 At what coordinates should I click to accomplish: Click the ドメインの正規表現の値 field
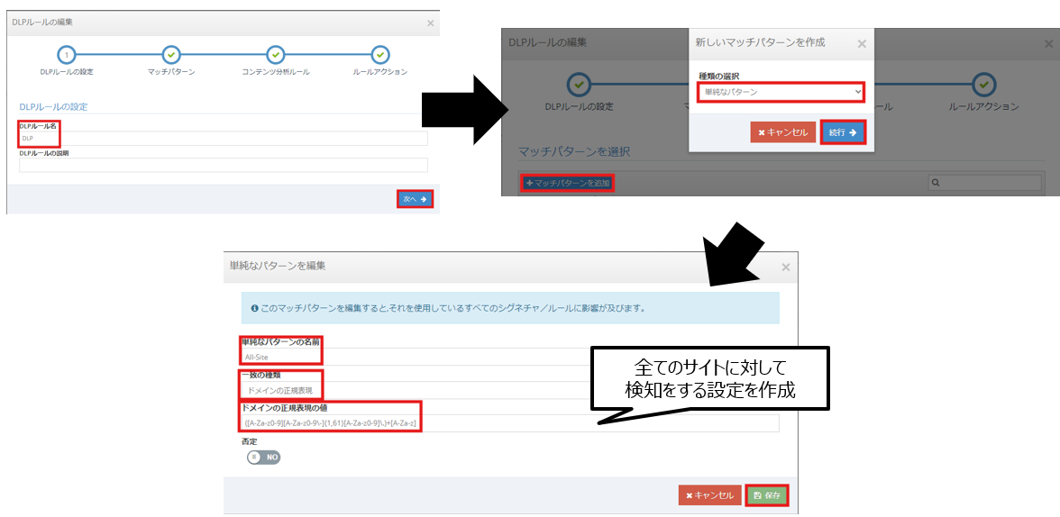[510, 423]
